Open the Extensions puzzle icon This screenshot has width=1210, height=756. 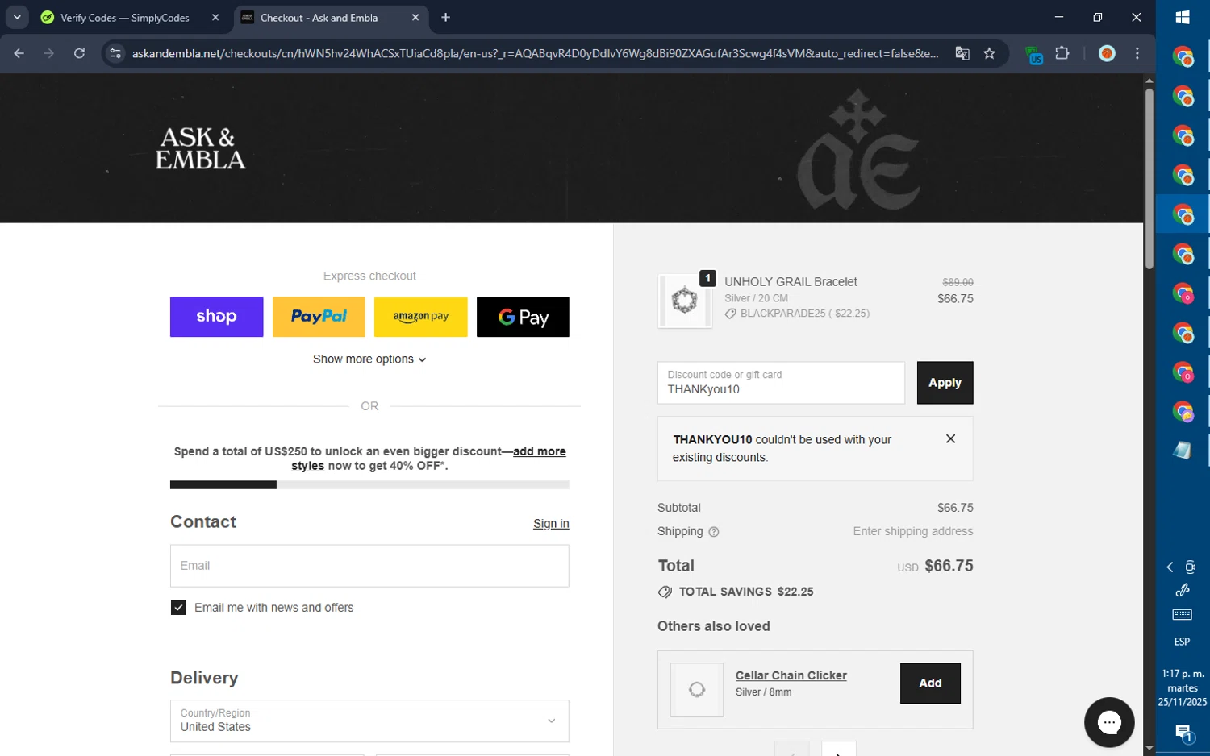pyautogui.click(x=1062, y=53)
